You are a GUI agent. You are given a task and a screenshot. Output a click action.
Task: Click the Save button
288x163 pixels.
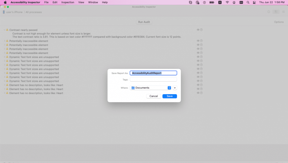click(x=170, y=96)
